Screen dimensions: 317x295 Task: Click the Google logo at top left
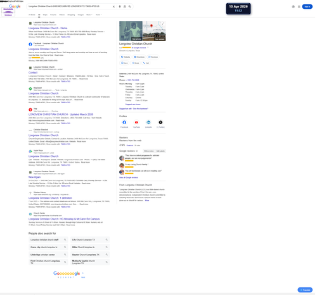(15, 6)
